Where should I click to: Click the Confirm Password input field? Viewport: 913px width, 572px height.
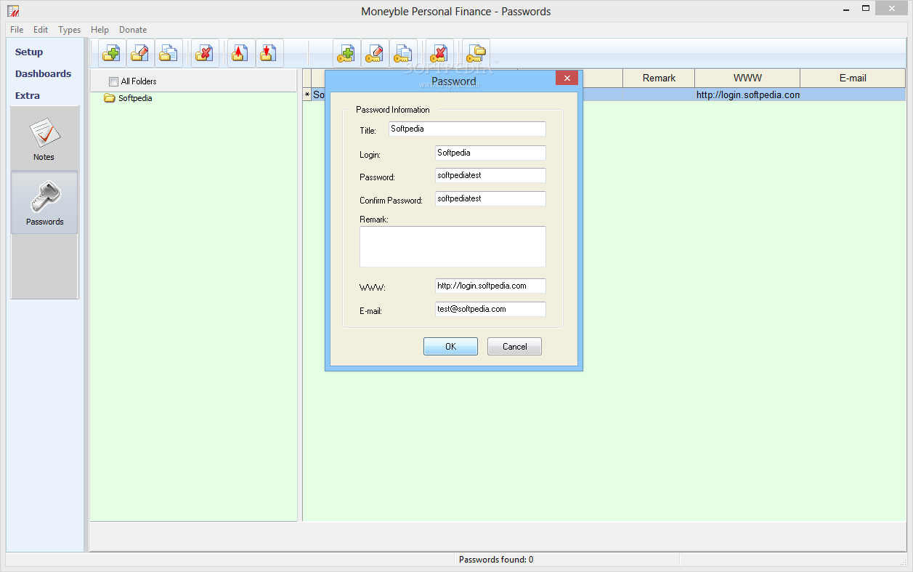tap(490, 198)
